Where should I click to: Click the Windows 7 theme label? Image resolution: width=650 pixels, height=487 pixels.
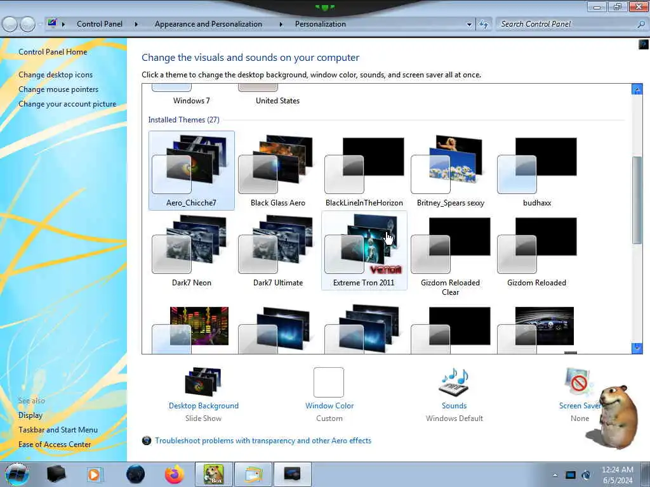coord(191,101)
